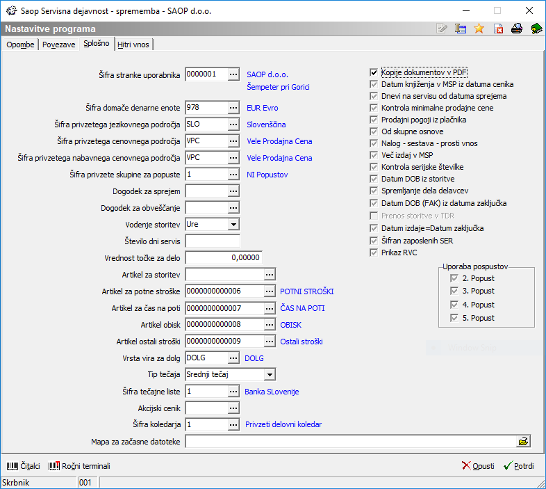Click the POTNI STROŠKI blue label
The height and width of the screenshot is (489, 546).
pos(307,291)
